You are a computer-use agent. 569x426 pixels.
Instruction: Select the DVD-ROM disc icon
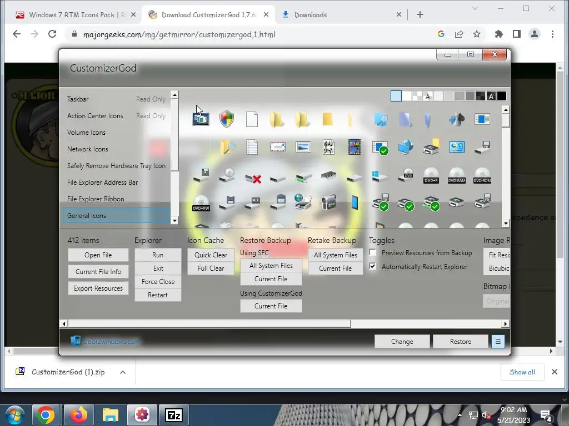(482, 175)
